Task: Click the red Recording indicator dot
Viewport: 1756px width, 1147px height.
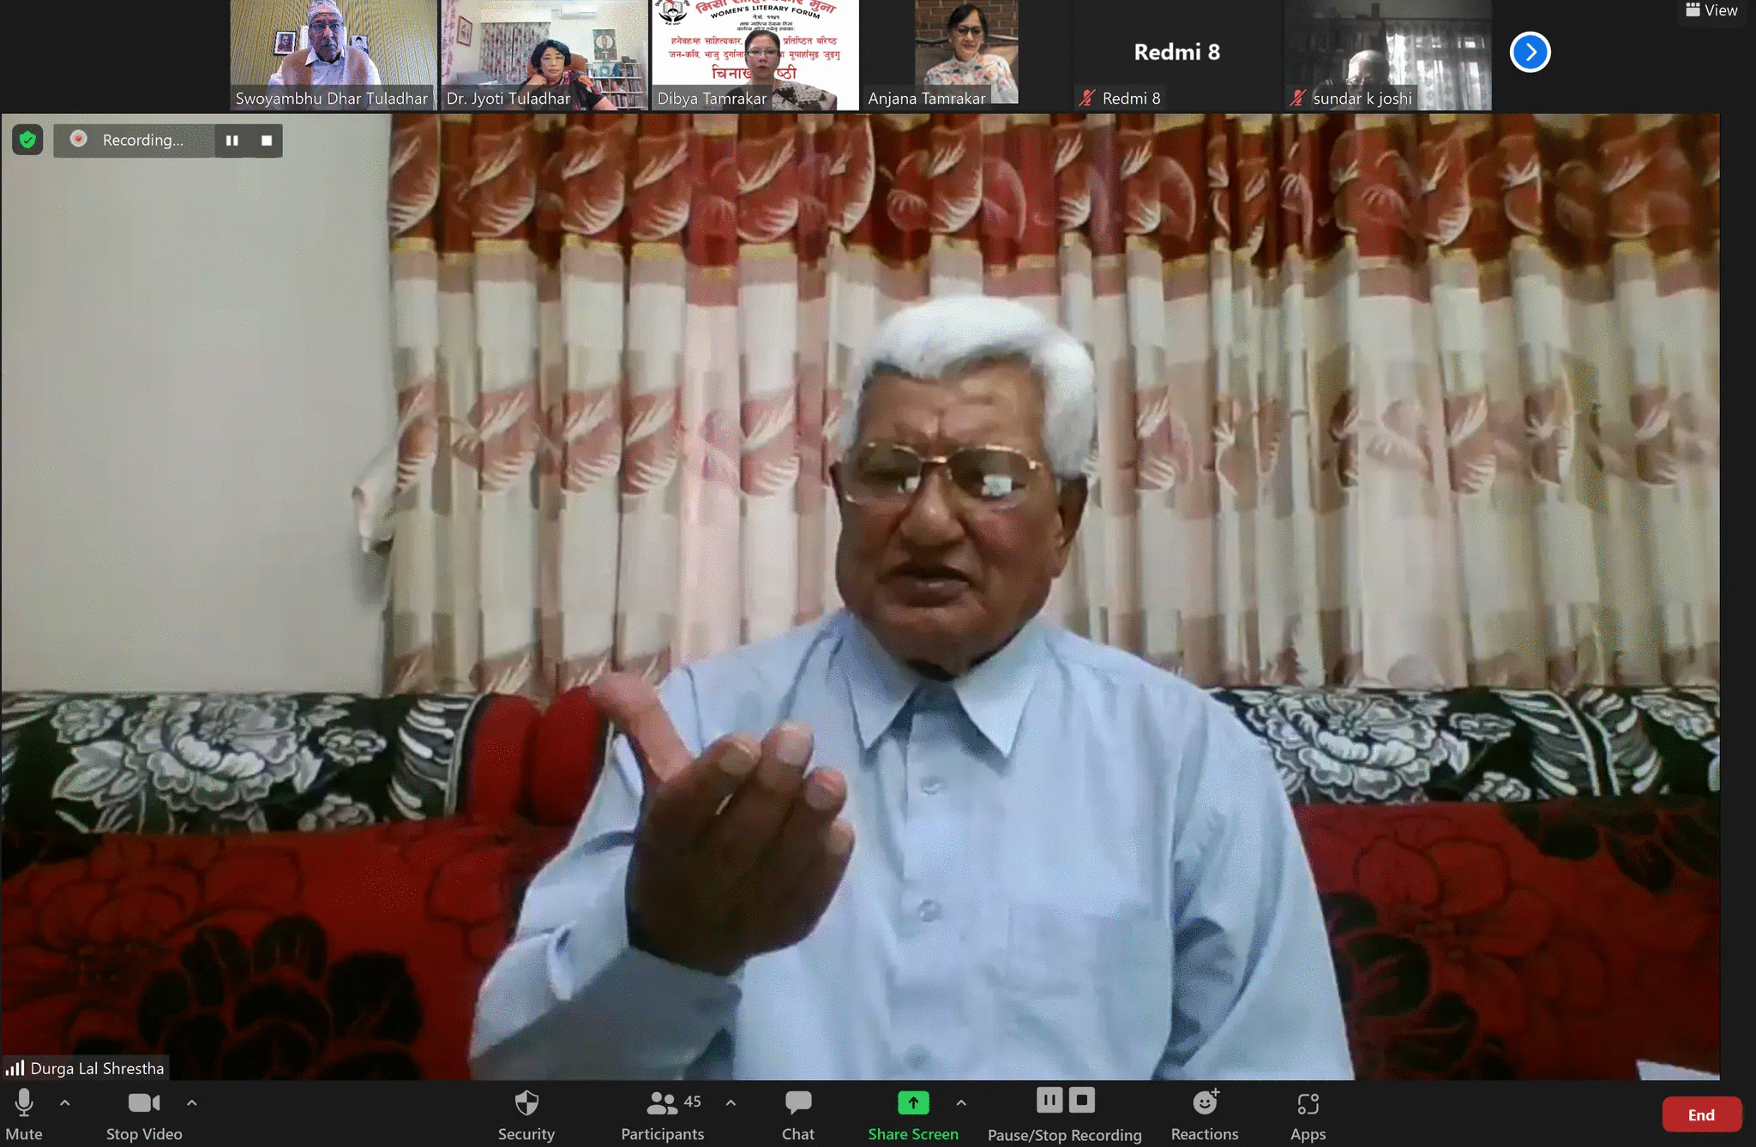Action: (x=78, y=139)
